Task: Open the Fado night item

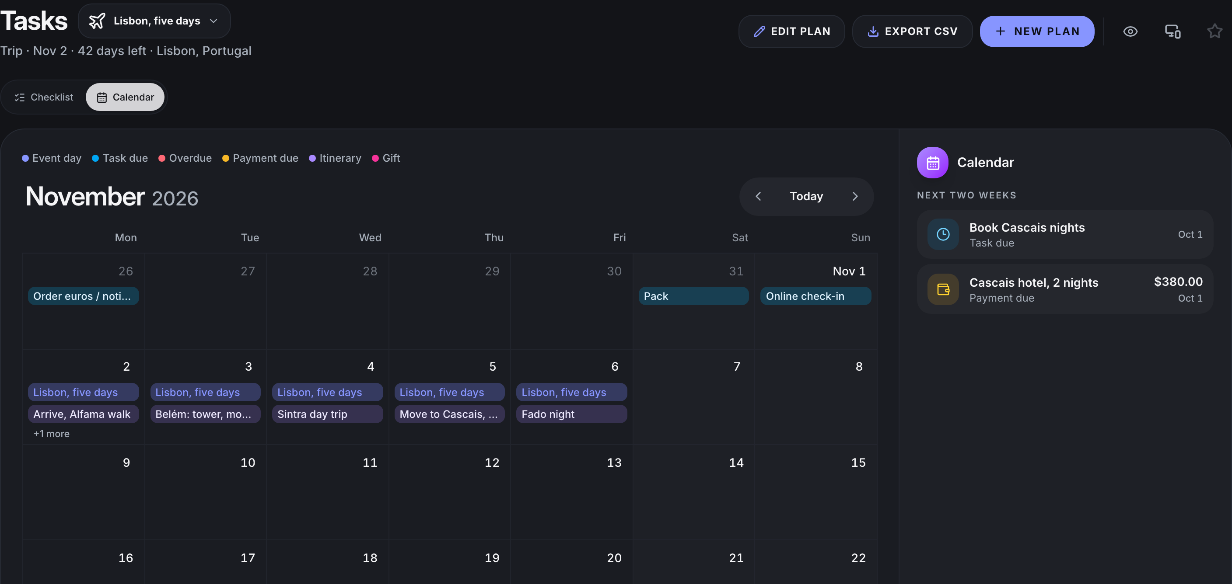Action: pyautogui.click(x=571, y=414)
